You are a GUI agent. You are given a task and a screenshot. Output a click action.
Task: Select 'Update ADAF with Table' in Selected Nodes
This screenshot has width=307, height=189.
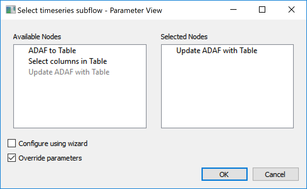217,51
